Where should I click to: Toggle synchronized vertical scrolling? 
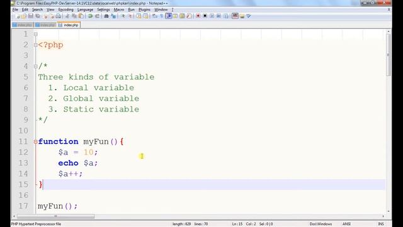[x=139, y=16]
